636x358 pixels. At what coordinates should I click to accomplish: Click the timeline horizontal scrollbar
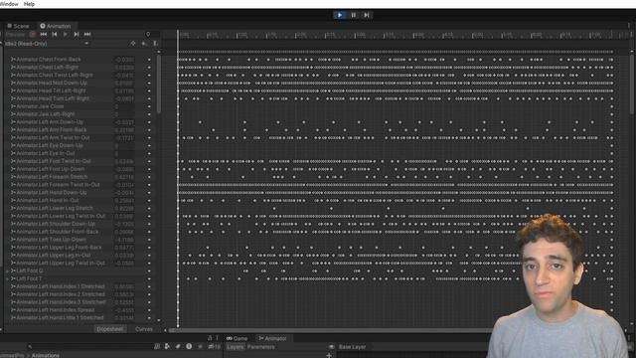click(329, 330)
